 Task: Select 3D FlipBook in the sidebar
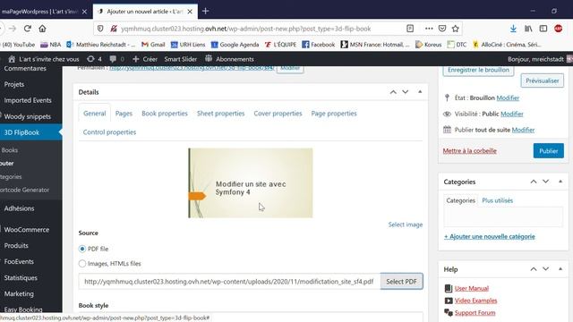[21, 132]
